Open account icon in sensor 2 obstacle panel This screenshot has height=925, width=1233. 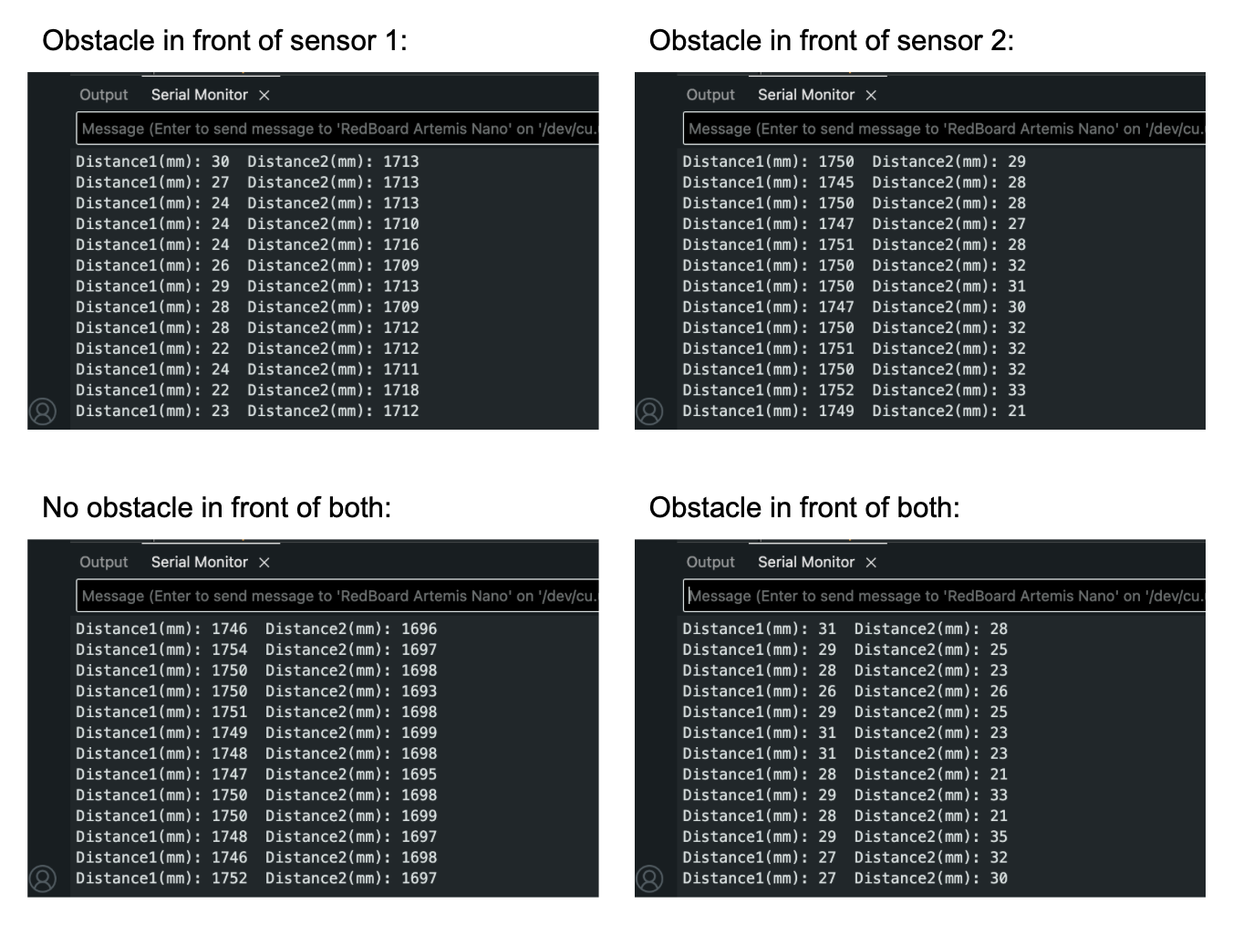click(649, 411)
